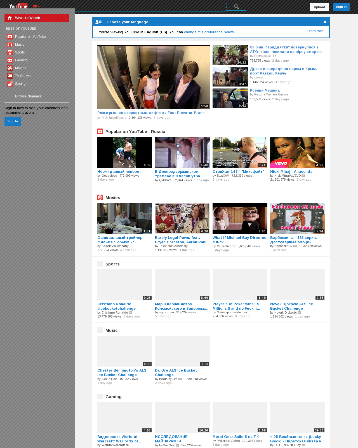Play What if Michael Bay Directed UP thumbnail

(x=240, y=218)
